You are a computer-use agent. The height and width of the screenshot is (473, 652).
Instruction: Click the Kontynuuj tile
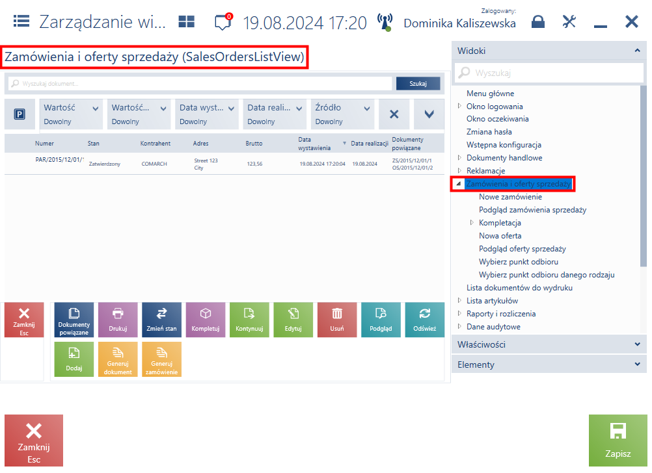(249, 320)
